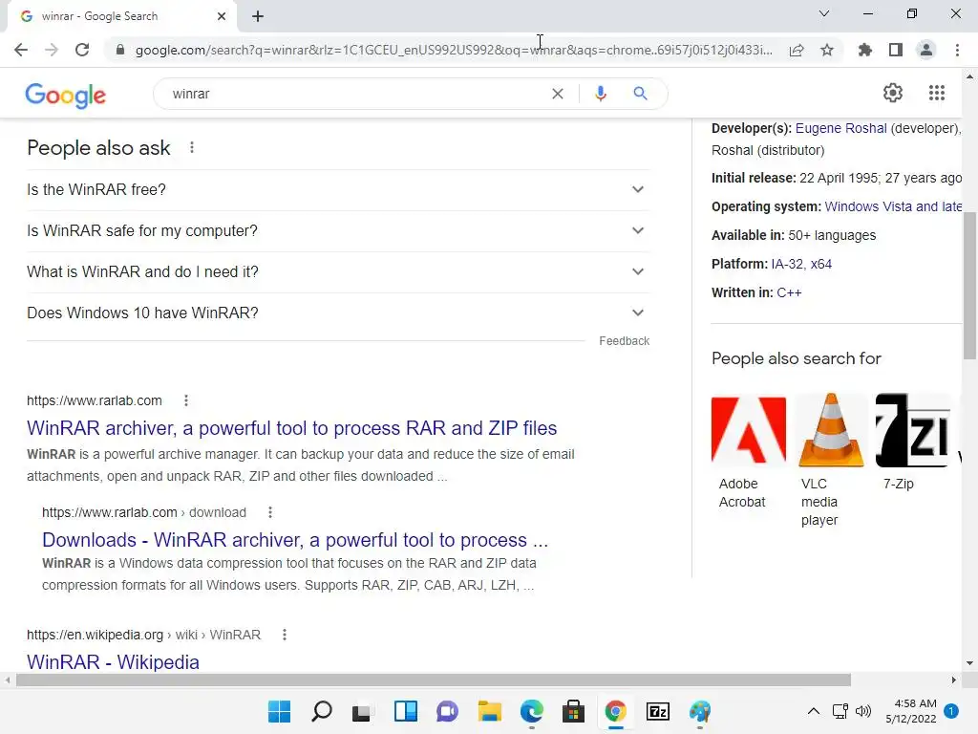Viewport: 978px width, 734px height.
Task: Open the VLC media player thumbnail
Action: tap(832, 431)
